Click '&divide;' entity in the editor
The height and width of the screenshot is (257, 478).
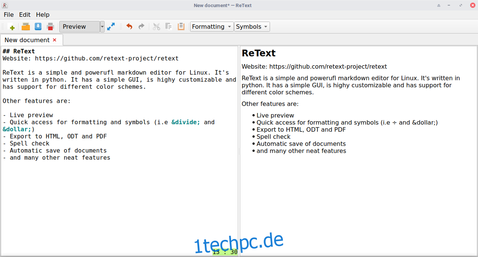186,122
